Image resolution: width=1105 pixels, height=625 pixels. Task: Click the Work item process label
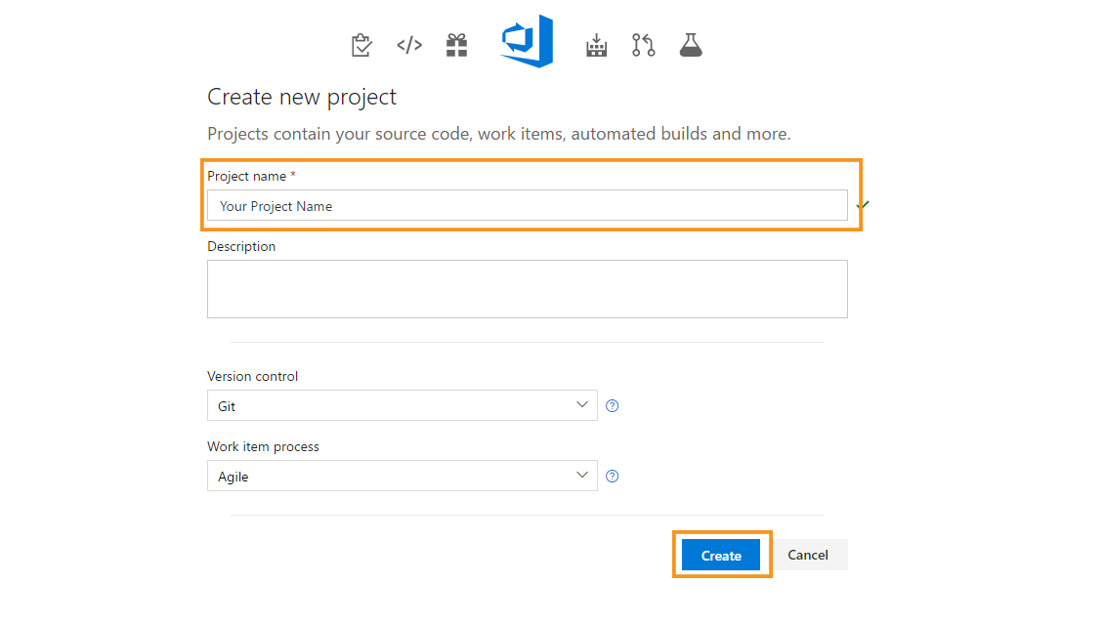tap(263, 446)
